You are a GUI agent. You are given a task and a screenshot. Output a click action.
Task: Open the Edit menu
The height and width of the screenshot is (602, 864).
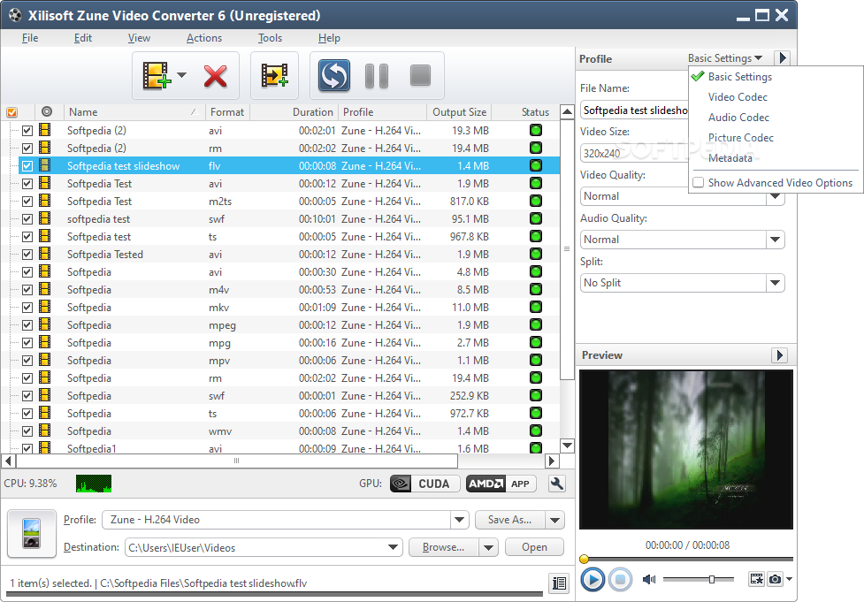pos(82,38)
